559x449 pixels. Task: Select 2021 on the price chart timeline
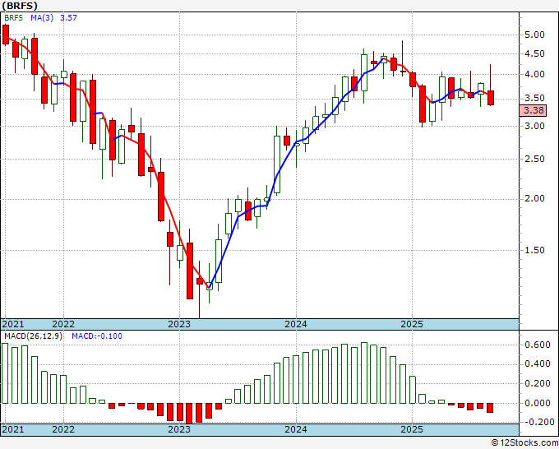pyautogui.click(x=13, y=324)
